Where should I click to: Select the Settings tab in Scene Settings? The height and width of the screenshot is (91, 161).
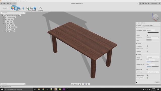[x=139, y=25]
